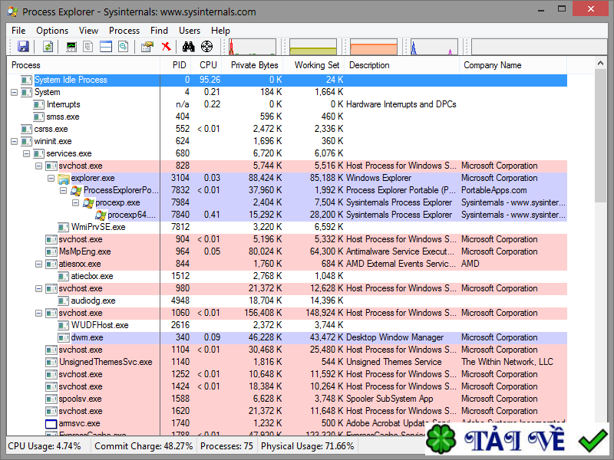Open process properties with the toolbar icon
This screenshot has height=460, width=614.
tap(146, 46)
